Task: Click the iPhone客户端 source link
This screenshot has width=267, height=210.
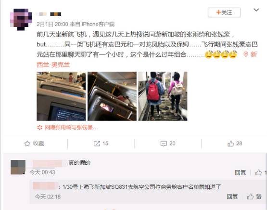Action: tap(98, 24)
